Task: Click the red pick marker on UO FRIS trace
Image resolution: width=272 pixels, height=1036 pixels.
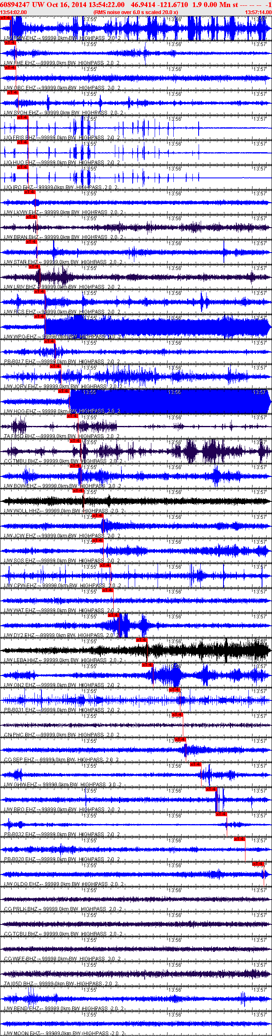Action: point(22,117)
